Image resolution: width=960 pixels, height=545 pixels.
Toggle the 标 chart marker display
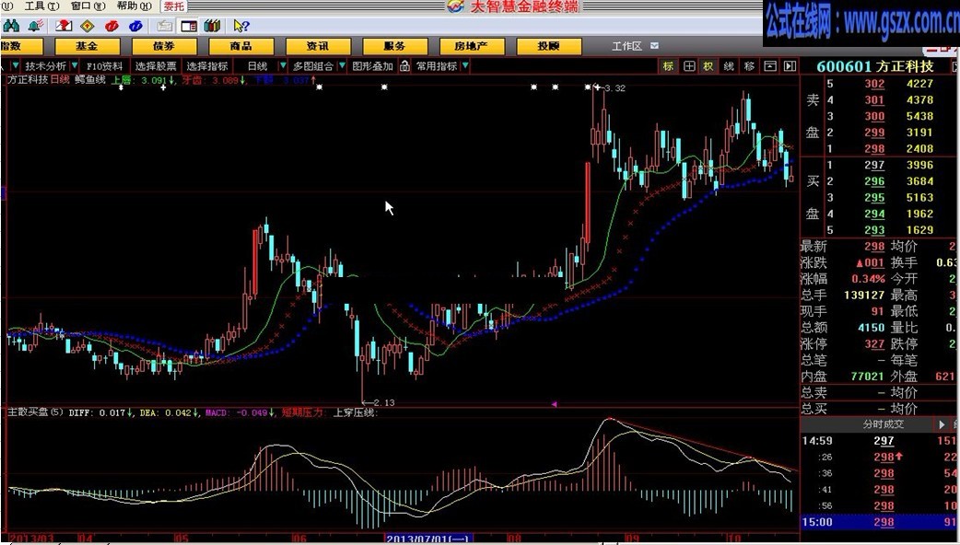(x=667, y=65)
